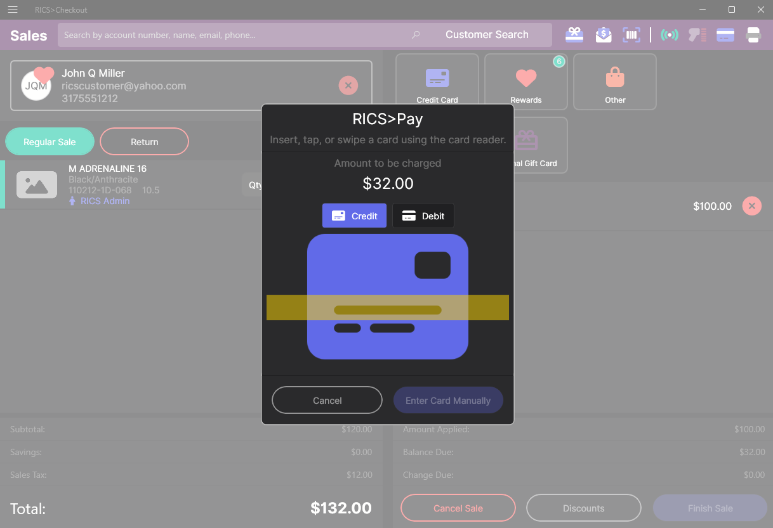Minimize the RICS>Checkout window
This screenshot has height=528, width=773.
tap(703, 10)
